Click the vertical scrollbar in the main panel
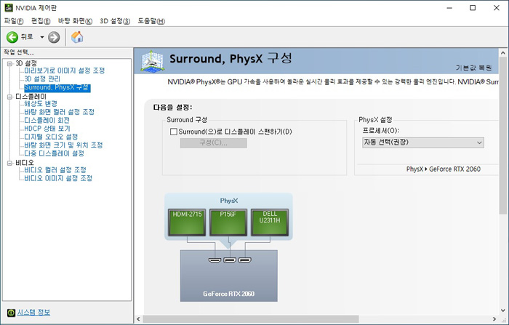This screenshot has height=325, width=509. (503, 182)
